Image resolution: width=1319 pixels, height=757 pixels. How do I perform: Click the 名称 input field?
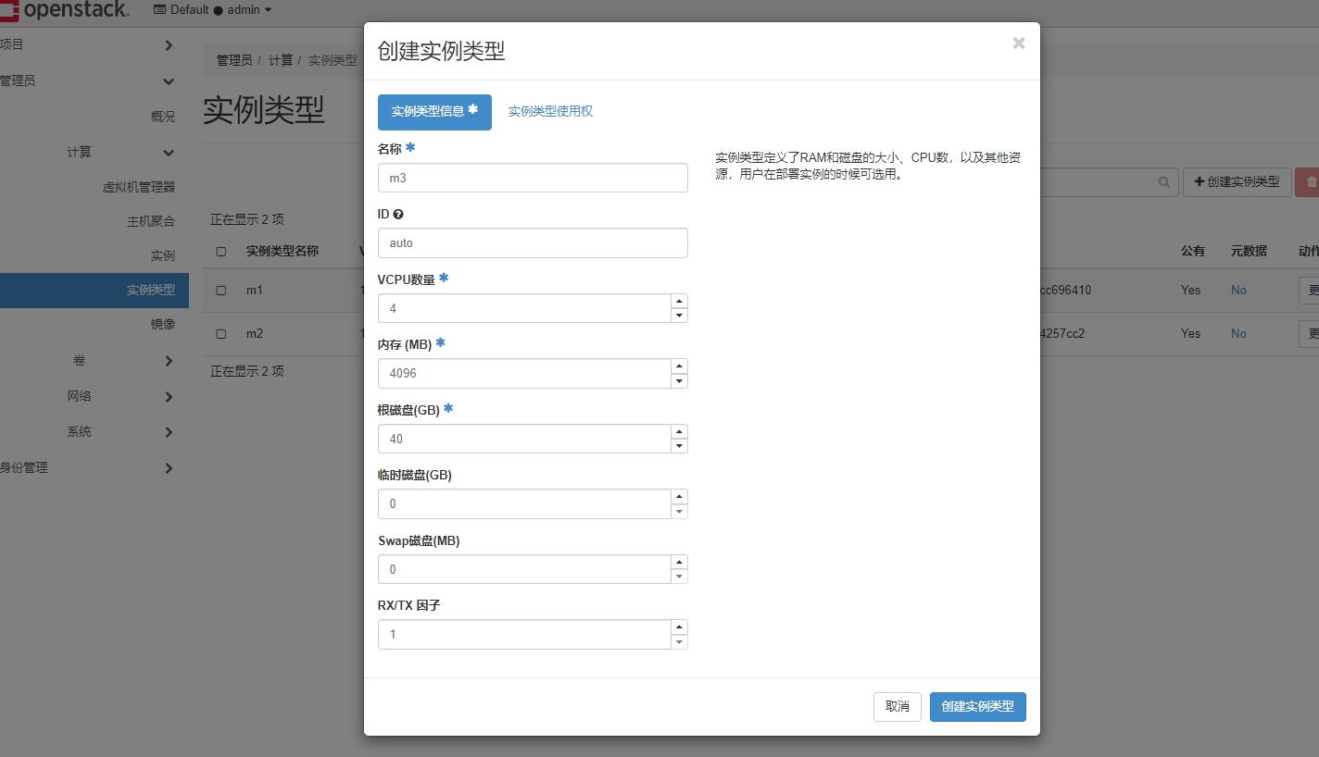tap(533, 178)
